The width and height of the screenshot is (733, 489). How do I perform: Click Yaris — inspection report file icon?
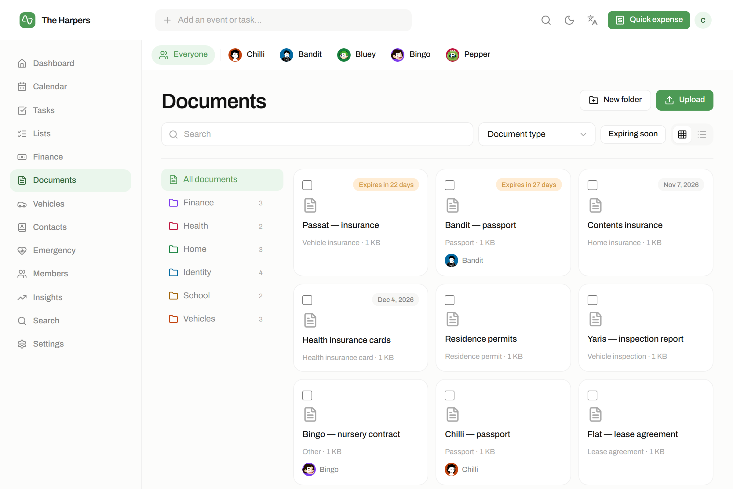[x=595, y=319]
